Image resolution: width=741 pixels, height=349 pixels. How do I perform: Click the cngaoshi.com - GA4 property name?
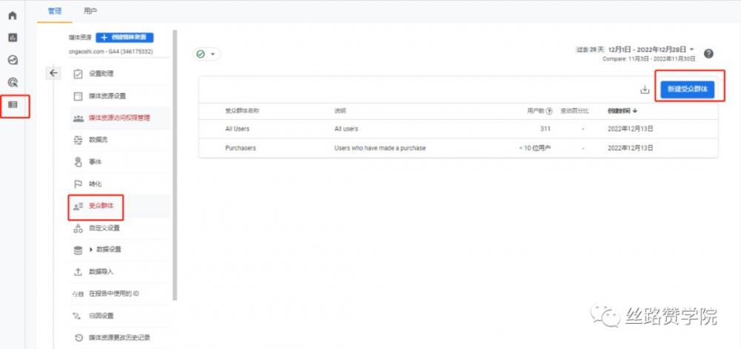[110, 51]
